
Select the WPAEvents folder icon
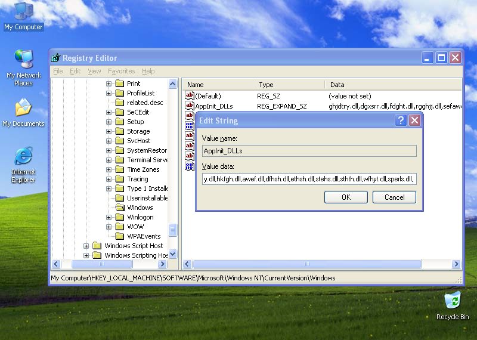120,236
